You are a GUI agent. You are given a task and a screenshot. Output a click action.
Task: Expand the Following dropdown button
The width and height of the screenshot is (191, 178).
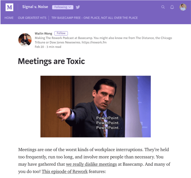[x=63, y=7]
